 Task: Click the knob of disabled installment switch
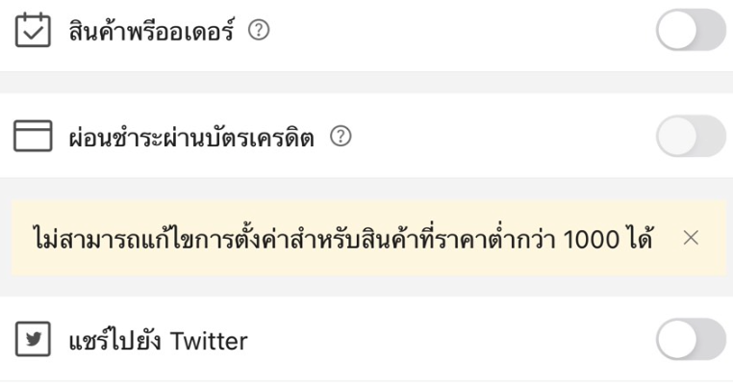(x=677, y=136)
